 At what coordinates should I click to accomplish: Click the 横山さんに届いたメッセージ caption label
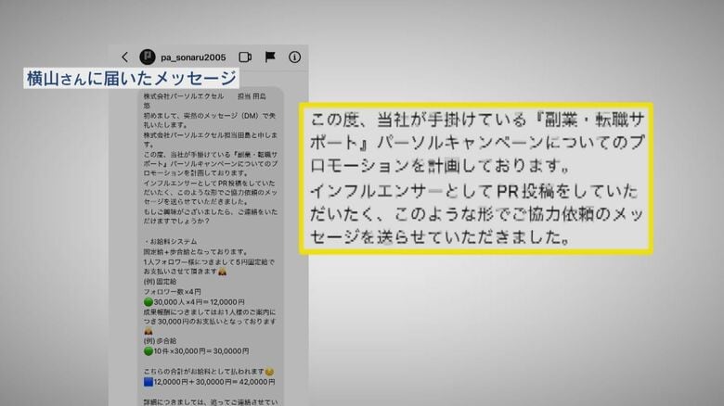[130, 79]
